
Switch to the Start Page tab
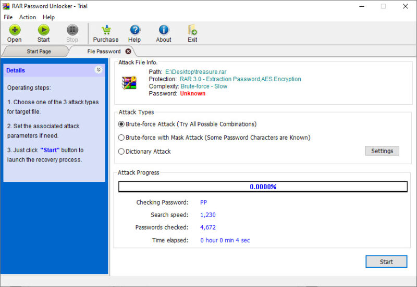(39, 51)
